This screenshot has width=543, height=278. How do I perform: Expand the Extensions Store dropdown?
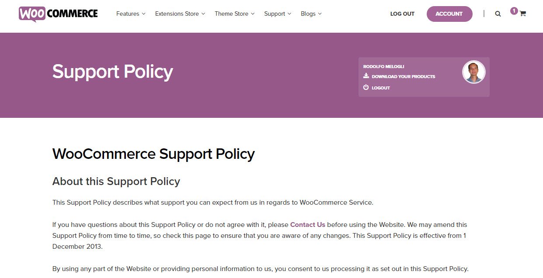180,14
